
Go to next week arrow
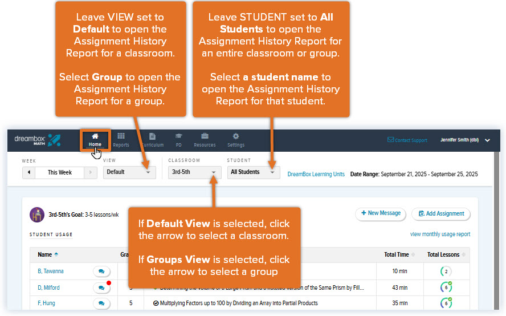91,172
